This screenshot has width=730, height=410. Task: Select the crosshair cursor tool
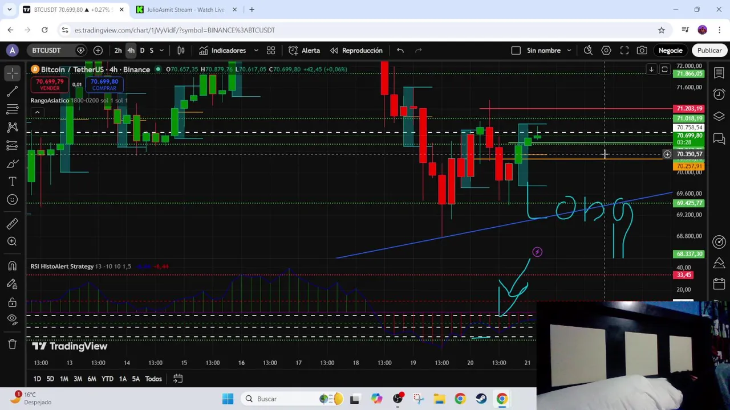pyautogui.click(x=12, y=73)
